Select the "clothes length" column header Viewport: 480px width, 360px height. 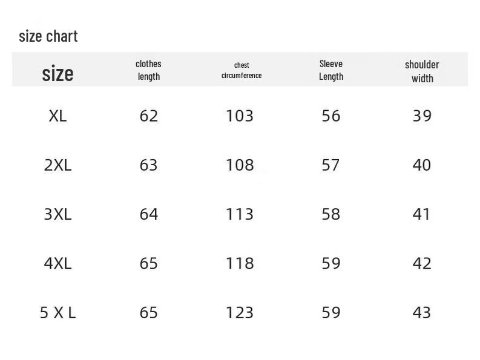tap(148, 70)
